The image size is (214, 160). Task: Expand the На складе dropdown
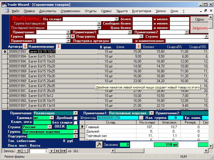(117, 19)
